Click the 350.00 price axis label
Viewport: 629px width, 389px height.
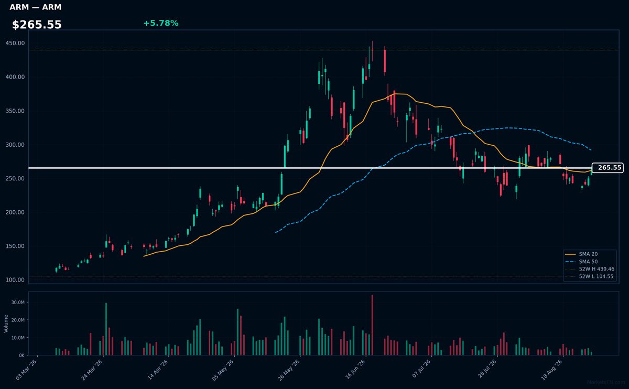point(15,111)
